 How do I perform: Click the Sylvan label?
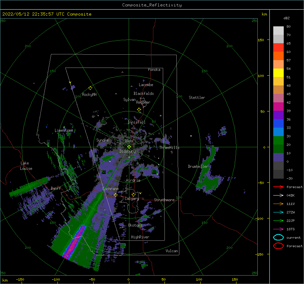coord(129,100)
